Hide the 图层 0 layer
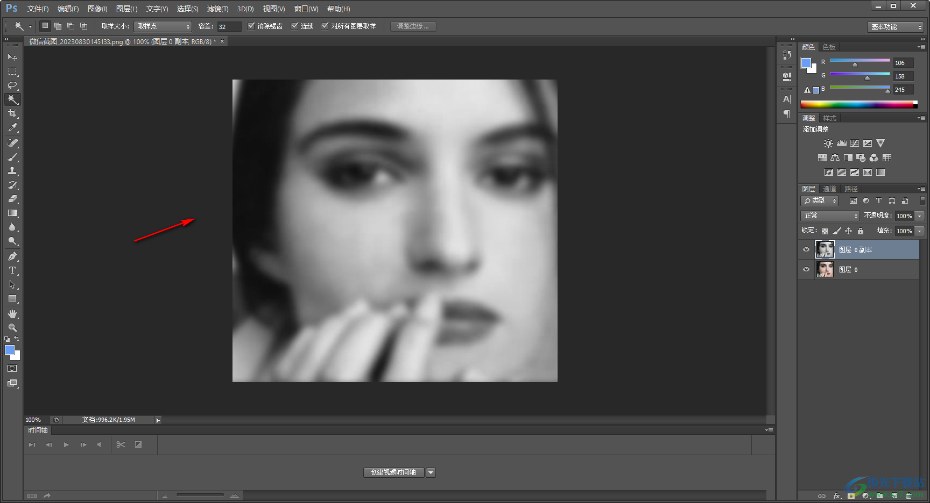The width and height of the screenshot is (930, 503). (x=806, y=269)
